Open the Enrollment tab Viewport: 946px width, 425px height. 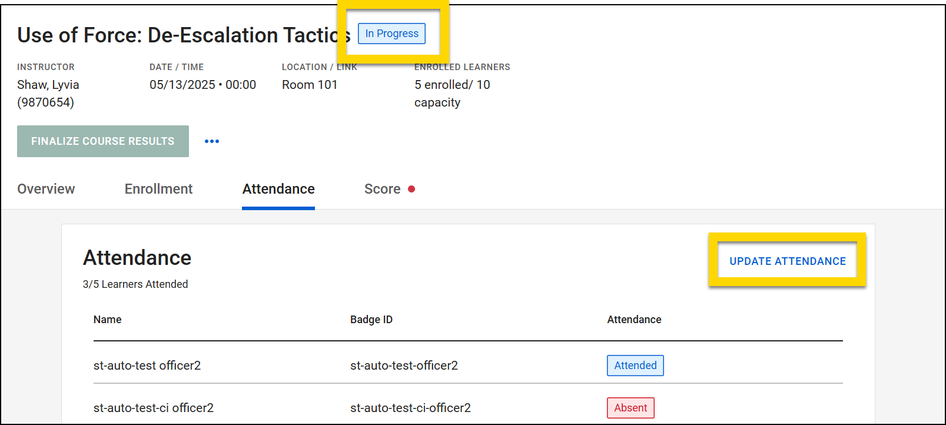[158, 189]
